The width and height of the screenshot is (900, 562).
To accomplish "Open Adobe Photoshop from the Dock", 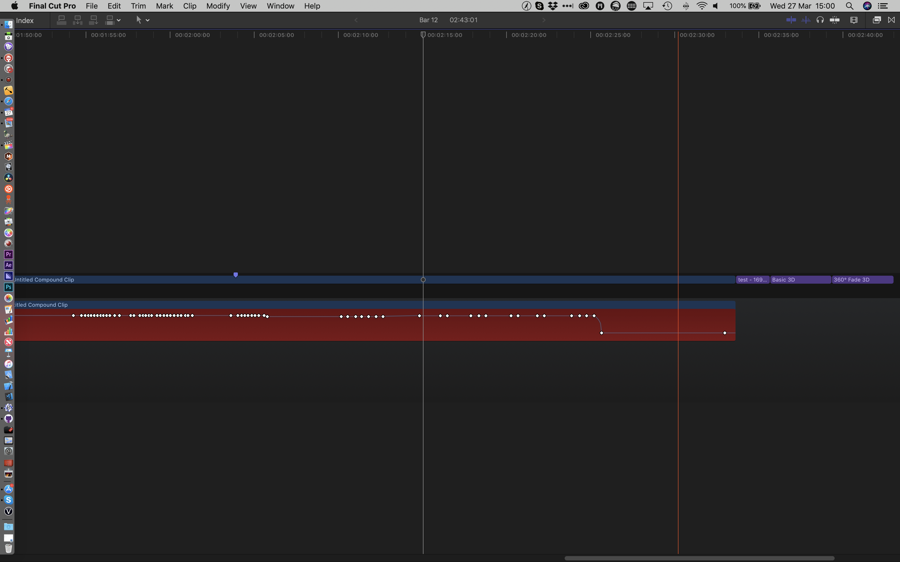I will 9,287.
